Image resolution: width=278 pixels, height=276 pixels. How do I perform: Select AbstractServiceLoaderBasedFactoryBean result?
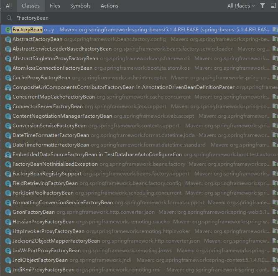coord(139,49)
